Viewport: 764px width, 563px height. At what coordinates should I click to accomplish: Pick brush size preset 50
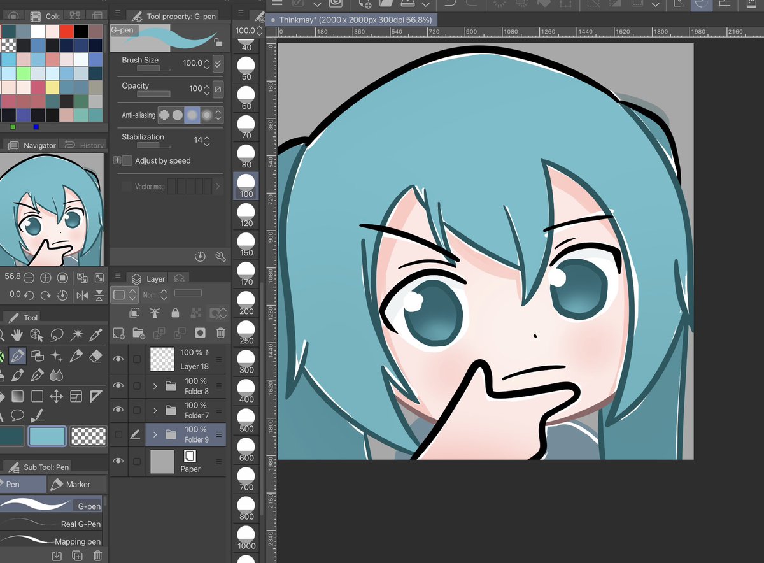246,68
